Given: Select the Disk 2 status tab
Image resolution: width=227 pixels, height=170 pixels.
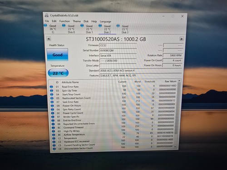Looking at the screenshot, I should coord(107,29).
